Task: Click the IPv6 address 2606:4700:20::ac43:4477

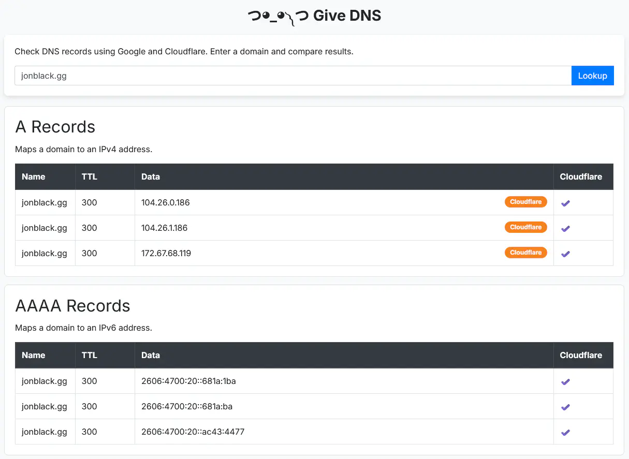Action: tap(193, 432)
